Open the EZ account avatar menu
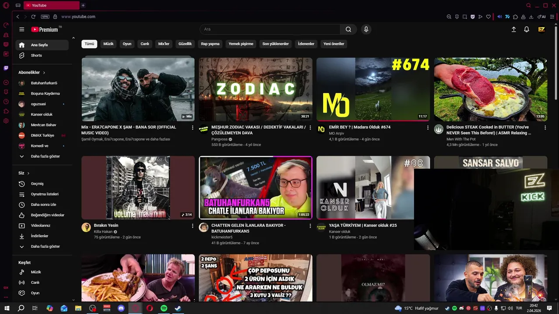Image resolution: width=559 pixels, height=314 pixels. [x=542, y=29]
